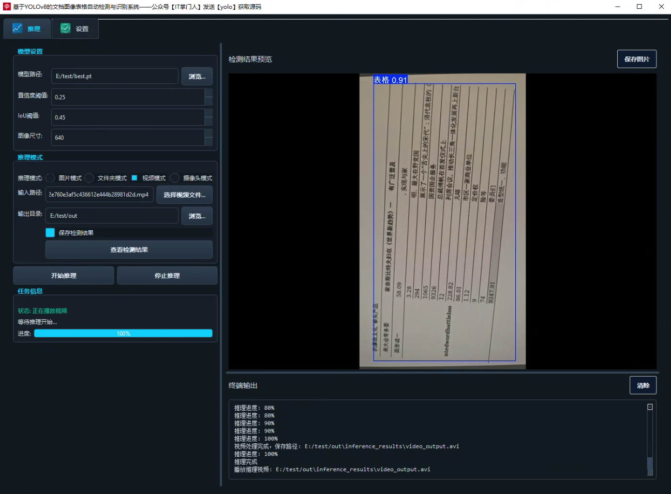
Task: Switch to the 推理 tab
Action: tap(27, 28)
